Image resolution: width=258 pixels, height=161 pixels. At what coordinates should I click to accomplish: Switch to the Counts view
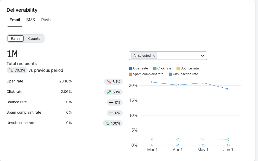point(34,38)
